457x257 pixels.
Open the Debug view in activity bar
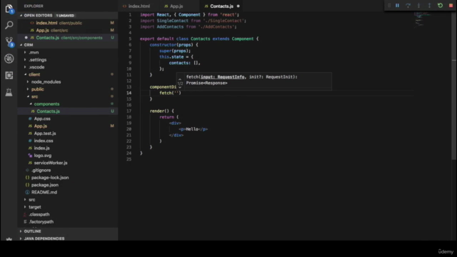(x=9, y=59)
